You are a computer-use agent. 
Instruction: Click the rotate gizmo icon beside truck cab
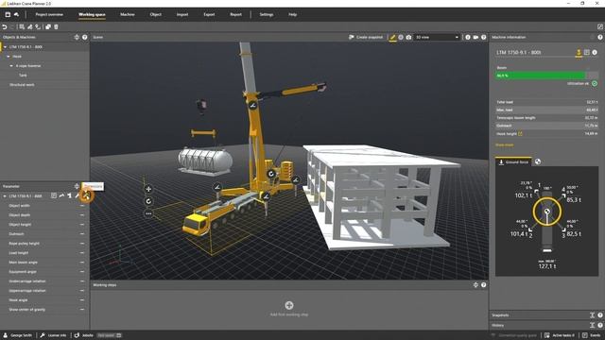tap(148, 201)
